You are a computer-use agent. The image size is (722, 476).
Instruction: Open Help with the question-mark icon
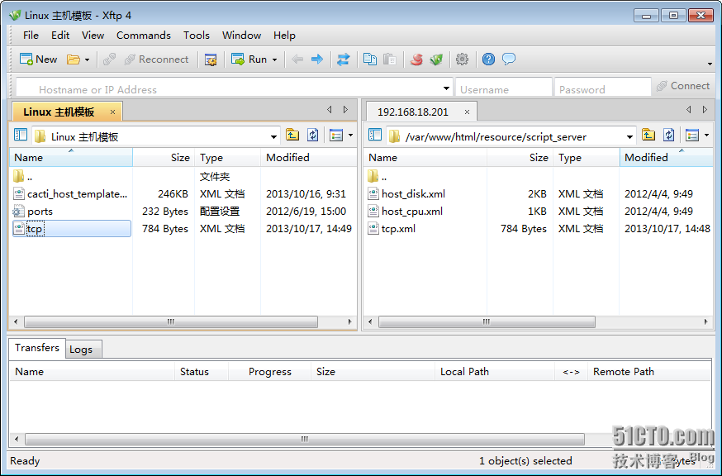point(488,59)
